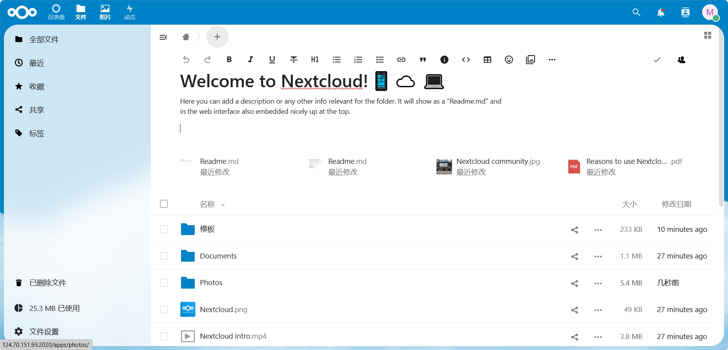Insert image attachment icon
This screenshot has width=728, height=350.
point(530,59)
